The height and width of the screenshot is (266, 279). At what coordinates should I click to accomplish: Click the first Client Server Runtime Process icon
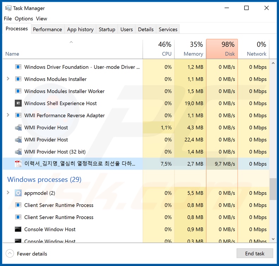click(x=18, y=205)
